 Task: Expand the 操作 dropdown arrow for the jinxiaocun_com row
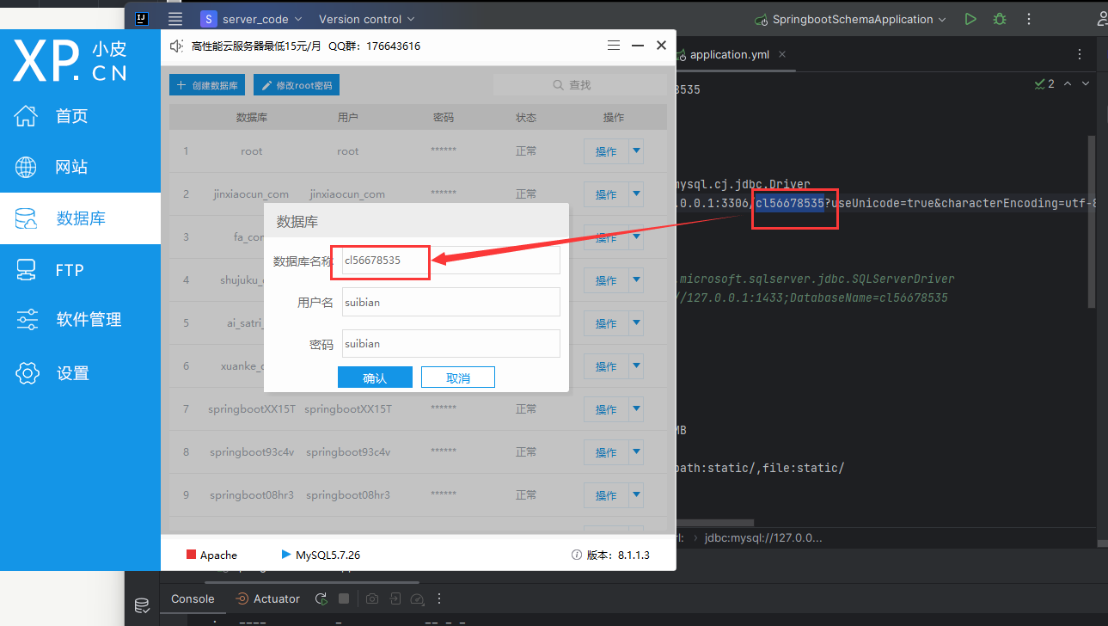[x=637, y=193]
